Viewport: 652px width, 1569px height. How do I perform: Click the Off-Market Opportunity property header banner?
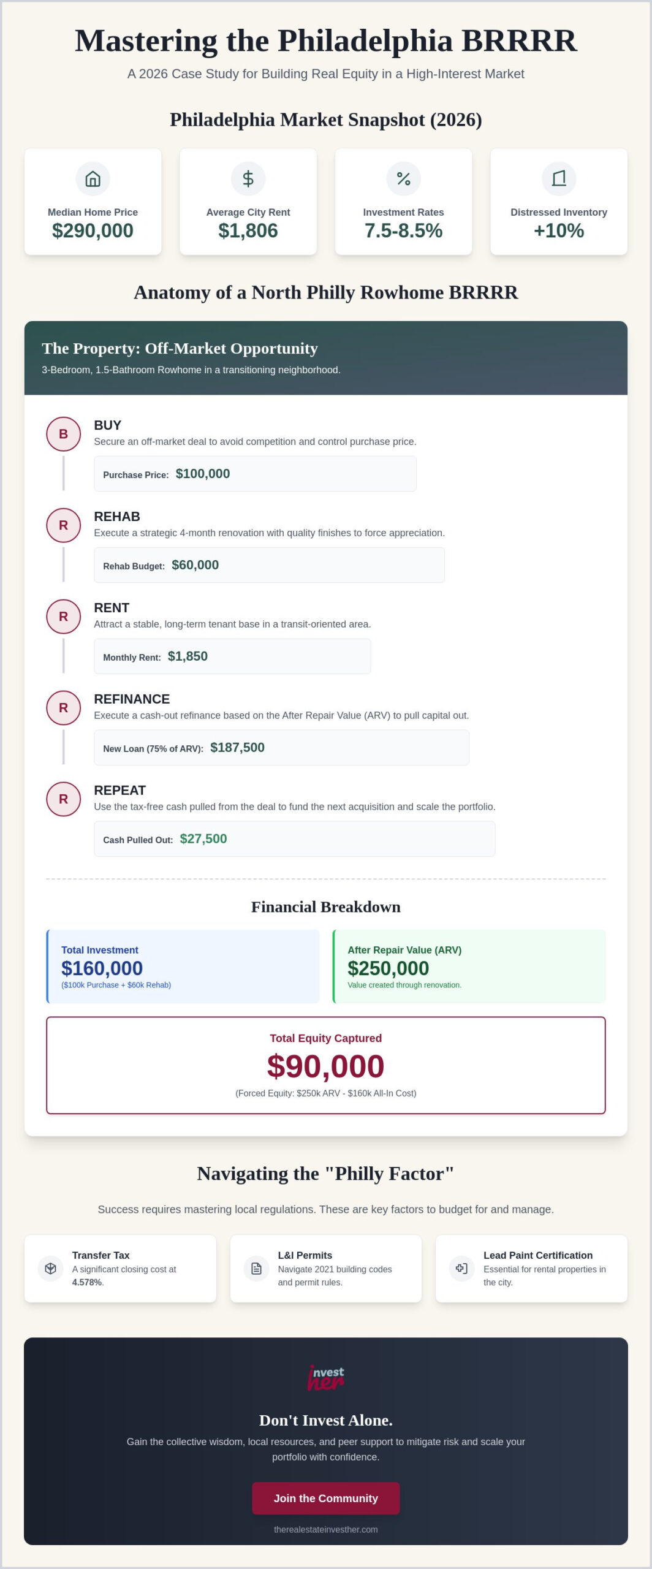(x=326, y=358)
